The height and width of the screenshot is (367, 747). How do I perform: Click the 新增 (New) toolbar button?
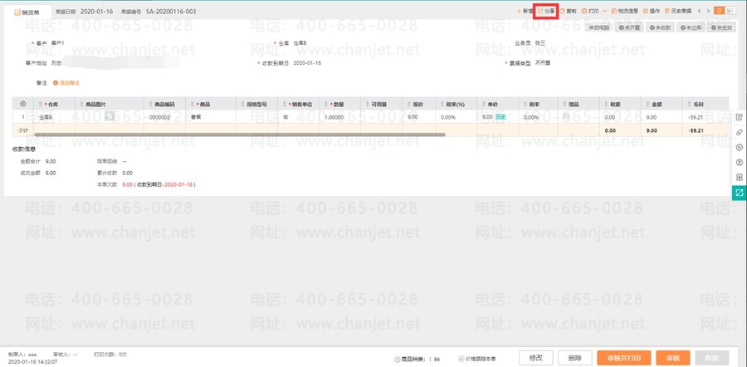pos(525,11)
